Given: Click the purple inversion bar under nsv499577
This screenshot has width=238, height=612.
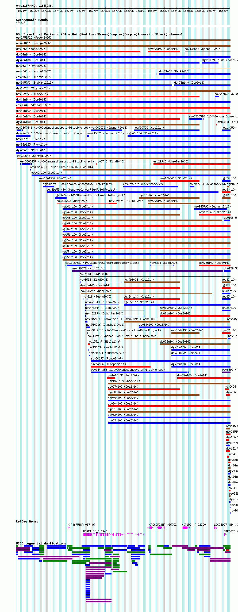Looking at the screenshot, I should [x=148, y=271].
